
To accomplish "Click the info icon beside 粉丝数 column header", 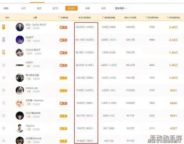I will coord(103,17).
